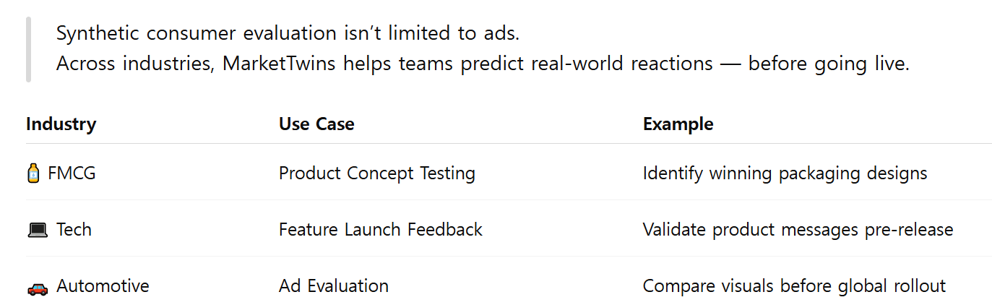Click the Automotive red car emoji icon
992x305 pixels.
point(37,287)
